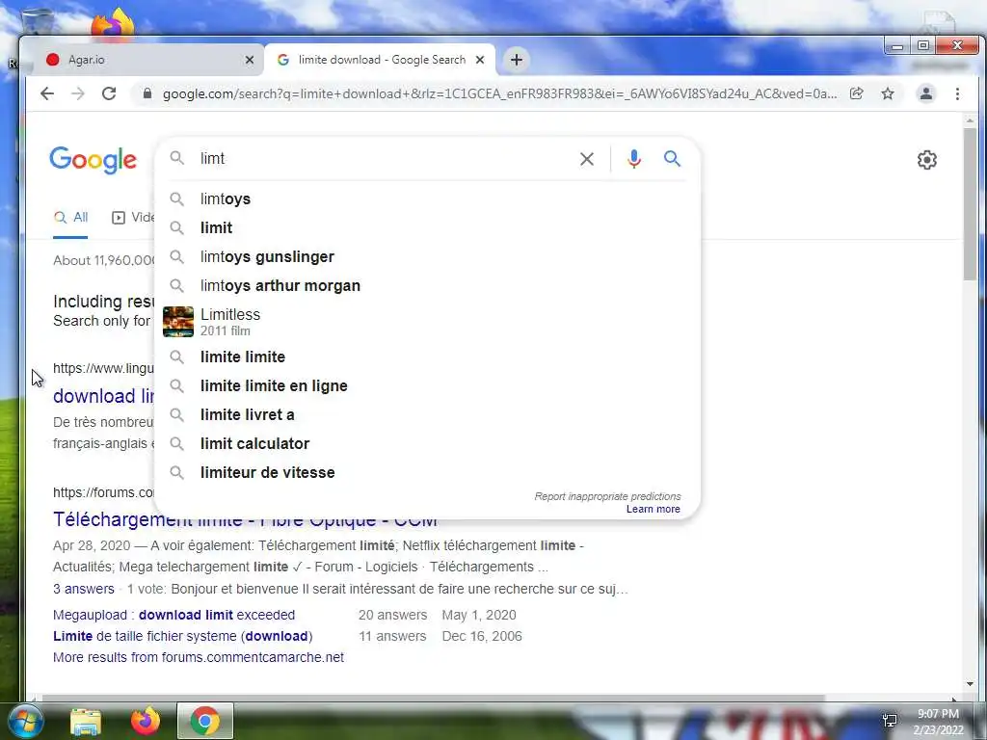Image resolution: width=987 pixels, height=740 pixels.
Task: Click the page vertical scrollbar thumb
Action: [x=970, y=204]
